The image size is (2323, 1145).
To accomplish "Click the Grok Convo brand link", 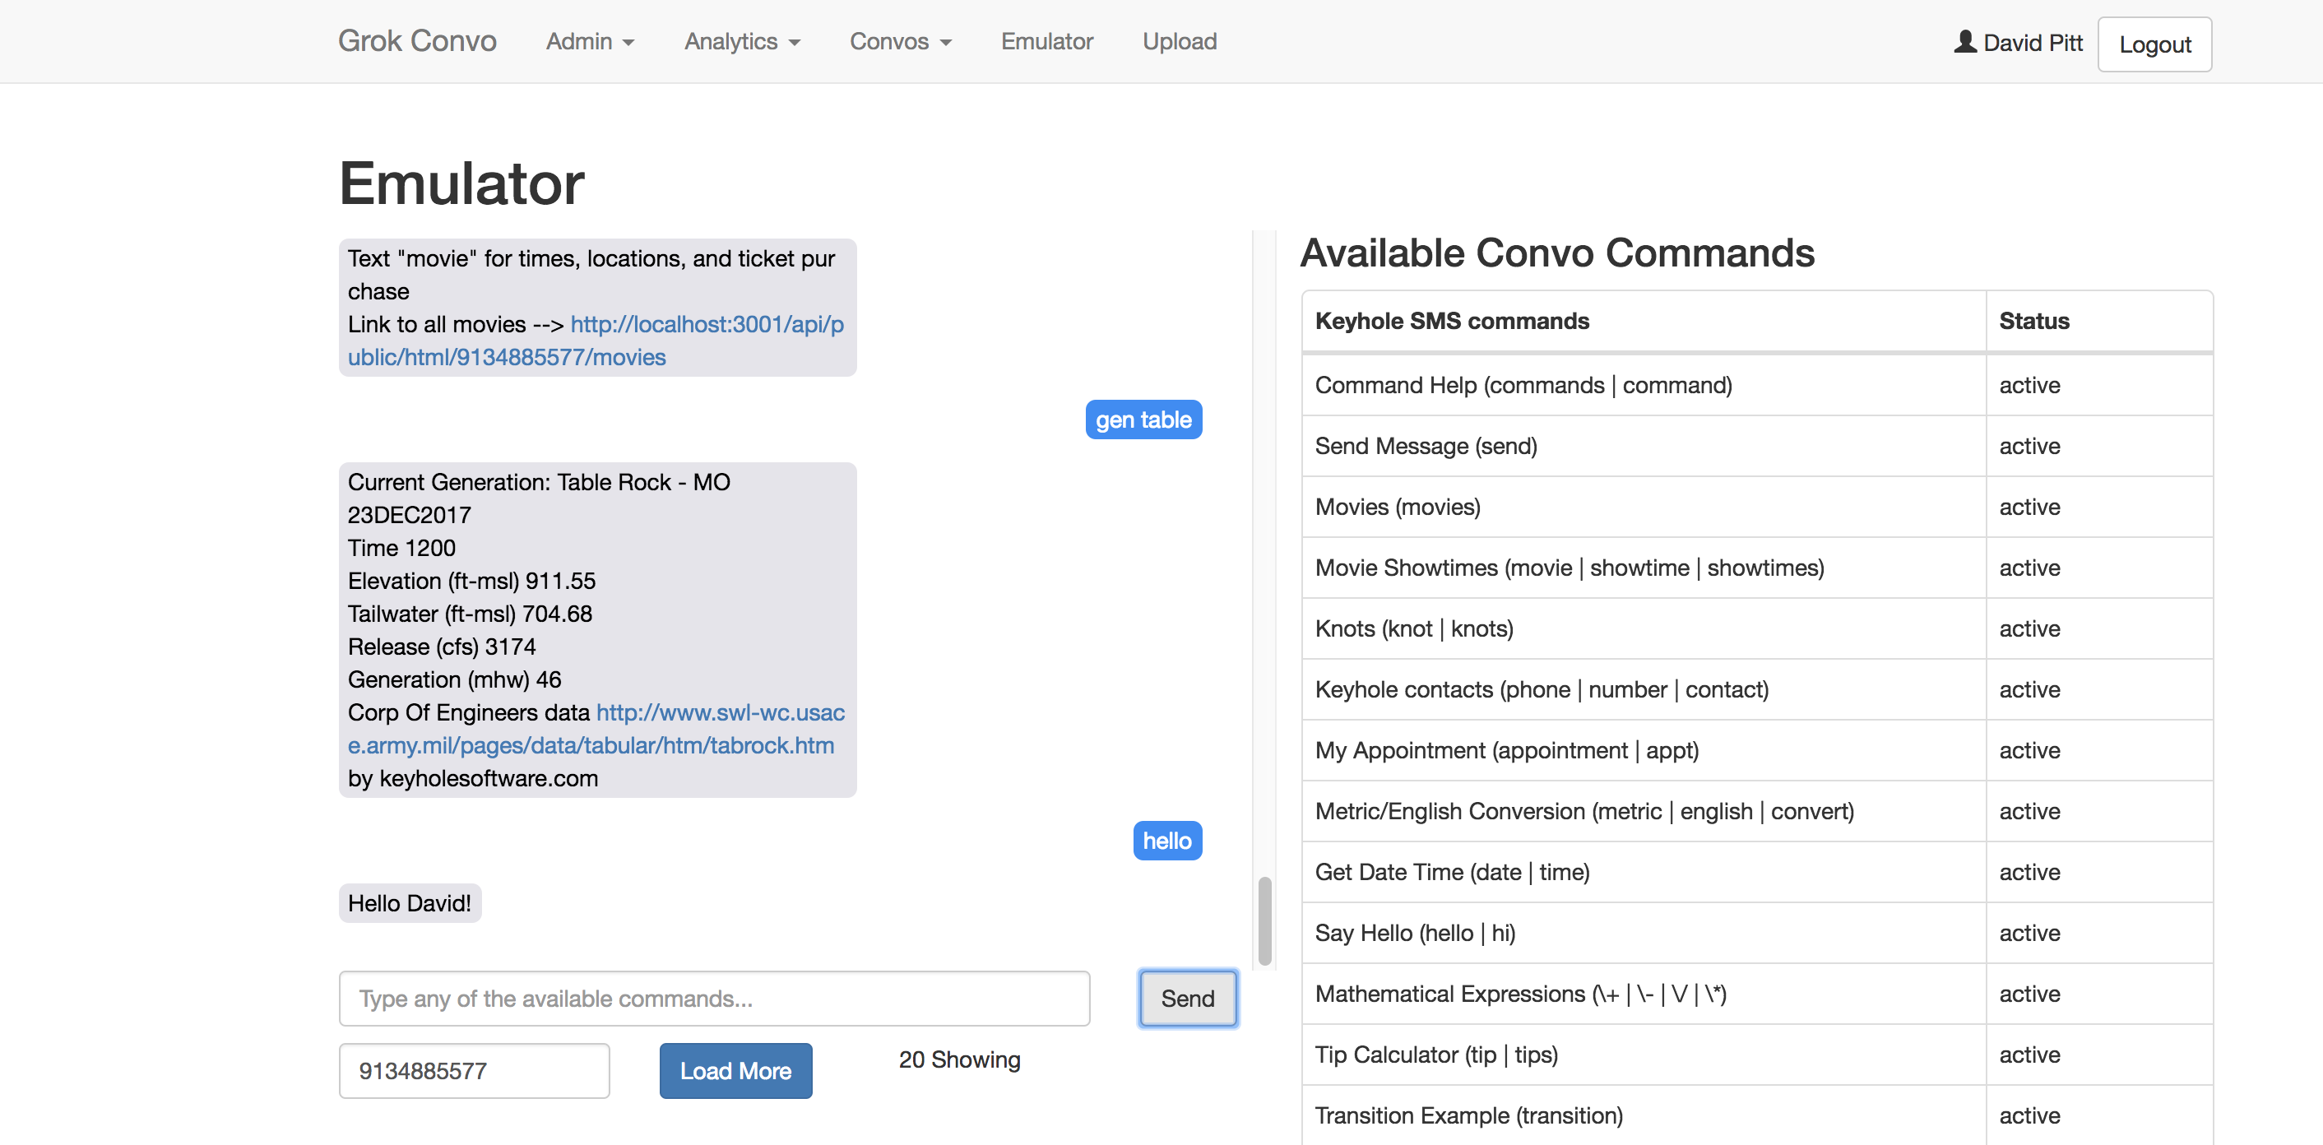I will click(416, 41).
